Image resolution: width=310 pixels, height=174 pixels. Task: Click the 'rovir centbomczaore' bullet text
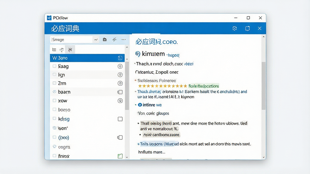161,135
